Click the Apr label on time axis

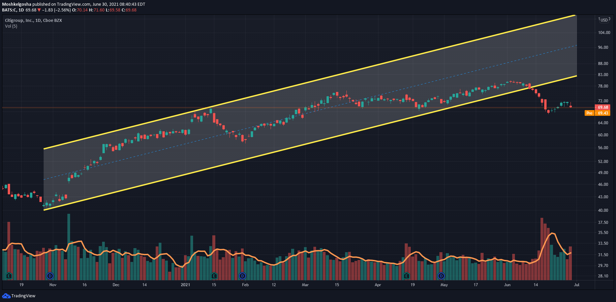pyautogui.click(x=378, y=285)
